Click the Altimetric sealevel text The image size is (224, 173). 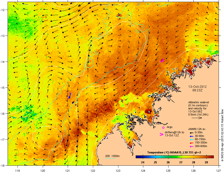tap(199, 102)
